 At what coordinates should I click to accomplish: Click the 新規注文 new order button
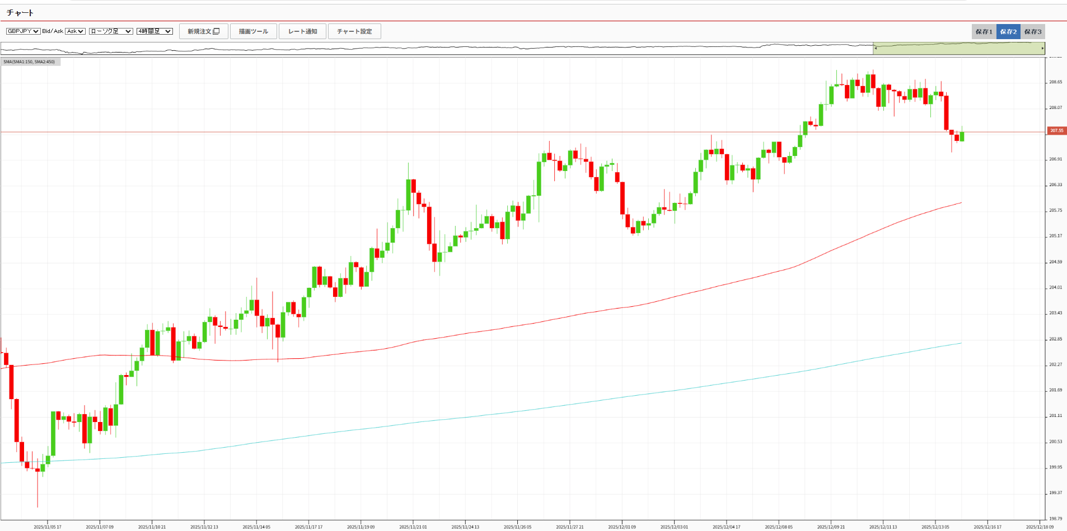pos(203,31)
